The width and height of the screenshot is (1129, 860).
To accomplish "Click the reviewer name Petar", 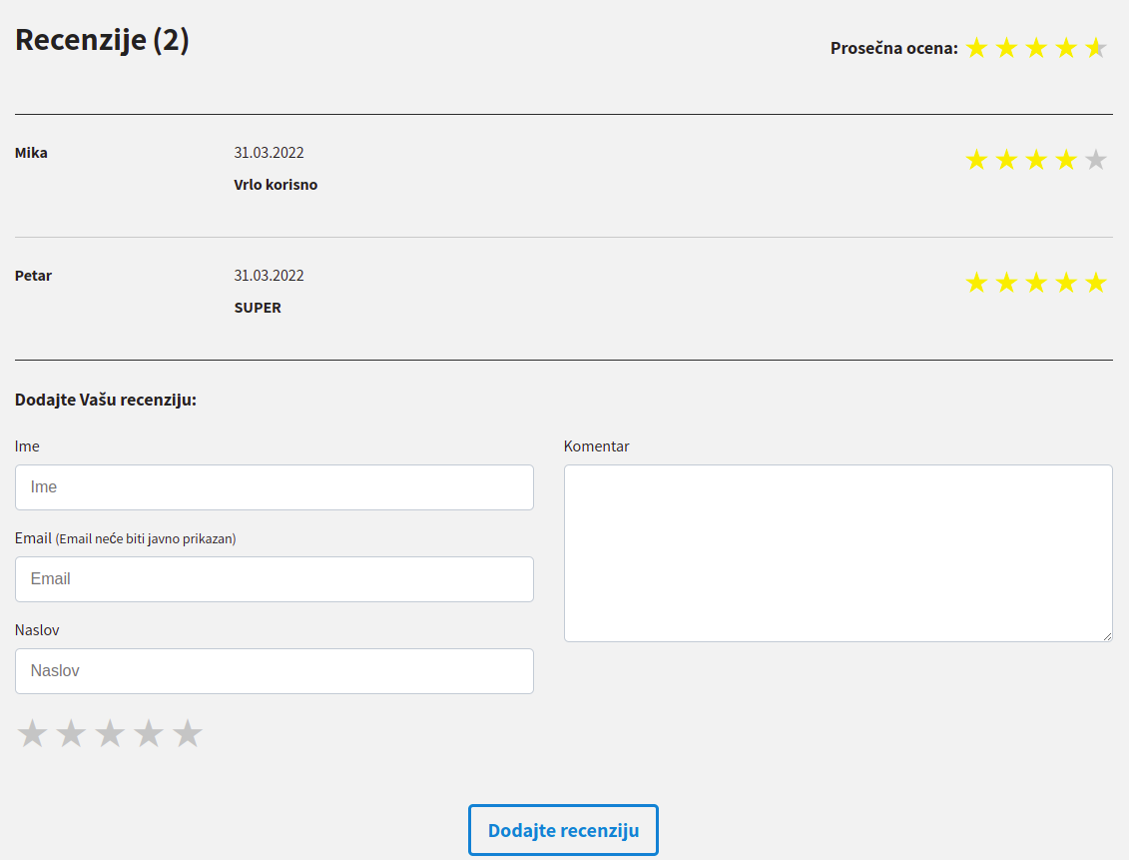I will (33, 276).
